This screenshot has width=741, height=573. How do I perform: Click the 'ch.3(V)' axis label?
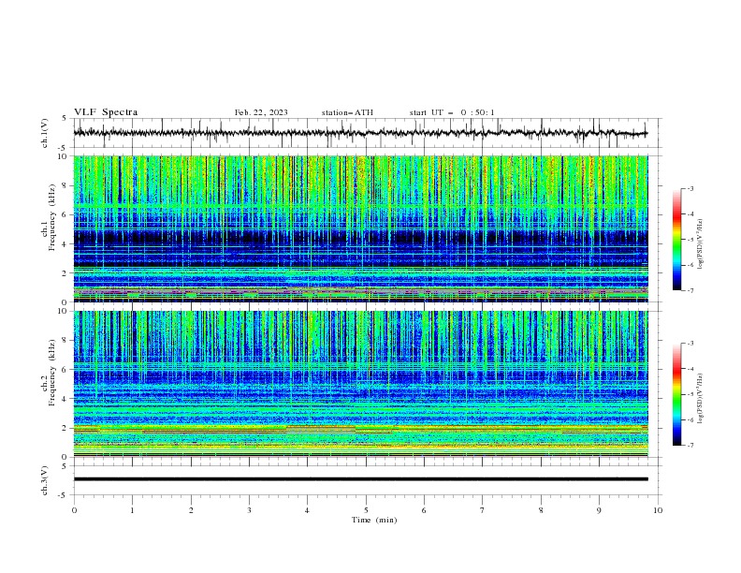coord(44,480)
